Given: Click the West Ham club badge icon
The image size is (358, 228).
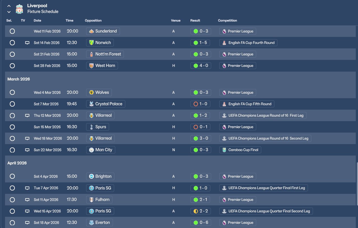Looking at the screenshot, I should coord(91,66).
